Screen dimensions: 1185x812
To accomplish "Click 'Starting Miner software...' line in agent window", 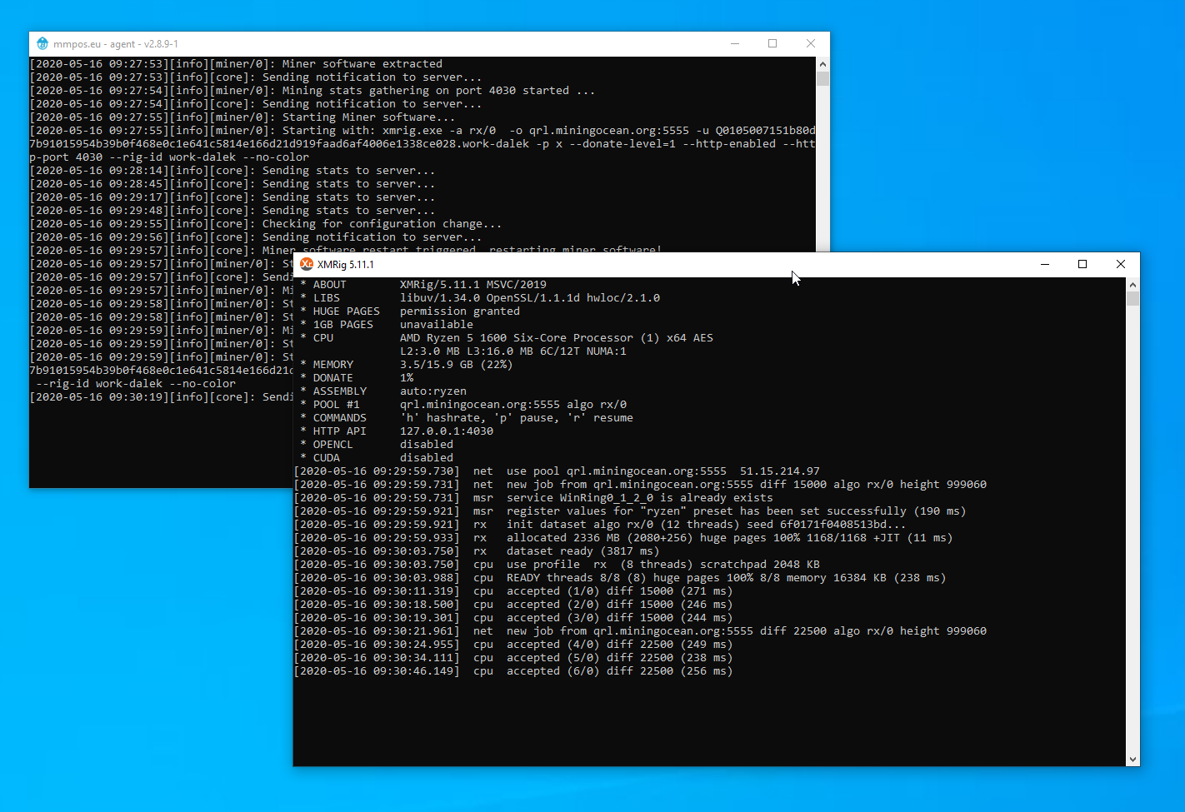I will pos(242,117).
